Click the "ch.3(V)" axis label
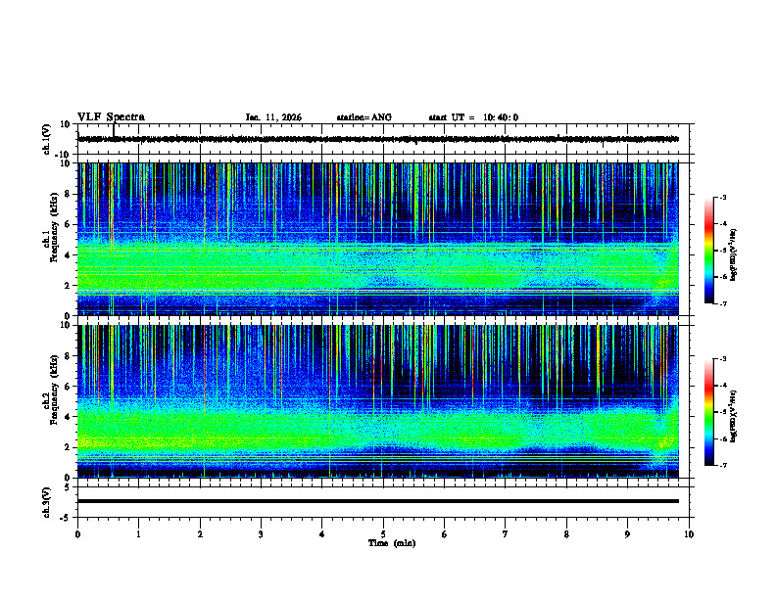The width and height of the screenshot is (776, 599). (x=46, y=502)
